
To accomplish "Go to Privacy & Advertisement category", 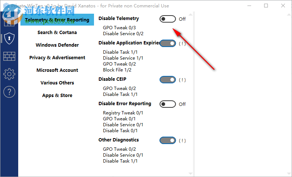I will pyautogui.click(x=57, y=58).
